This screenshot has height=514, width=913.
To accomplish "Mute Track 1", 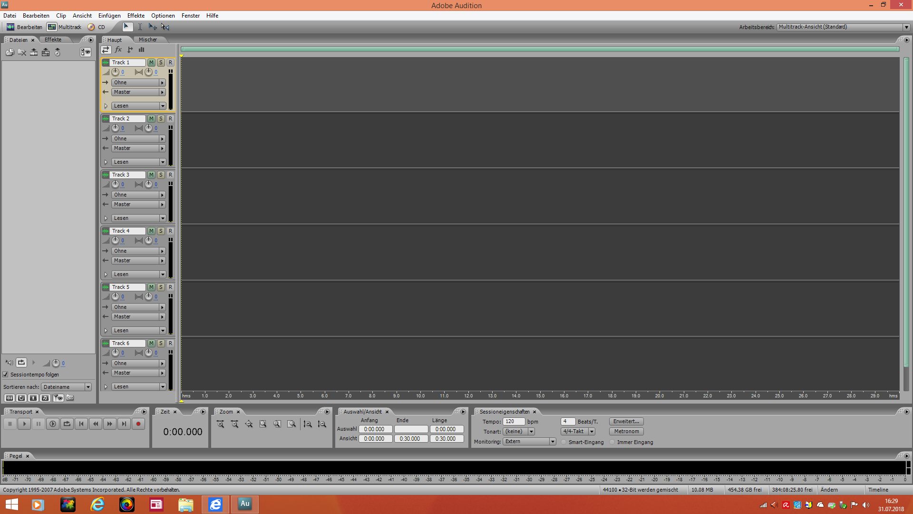I will [151, 62].
